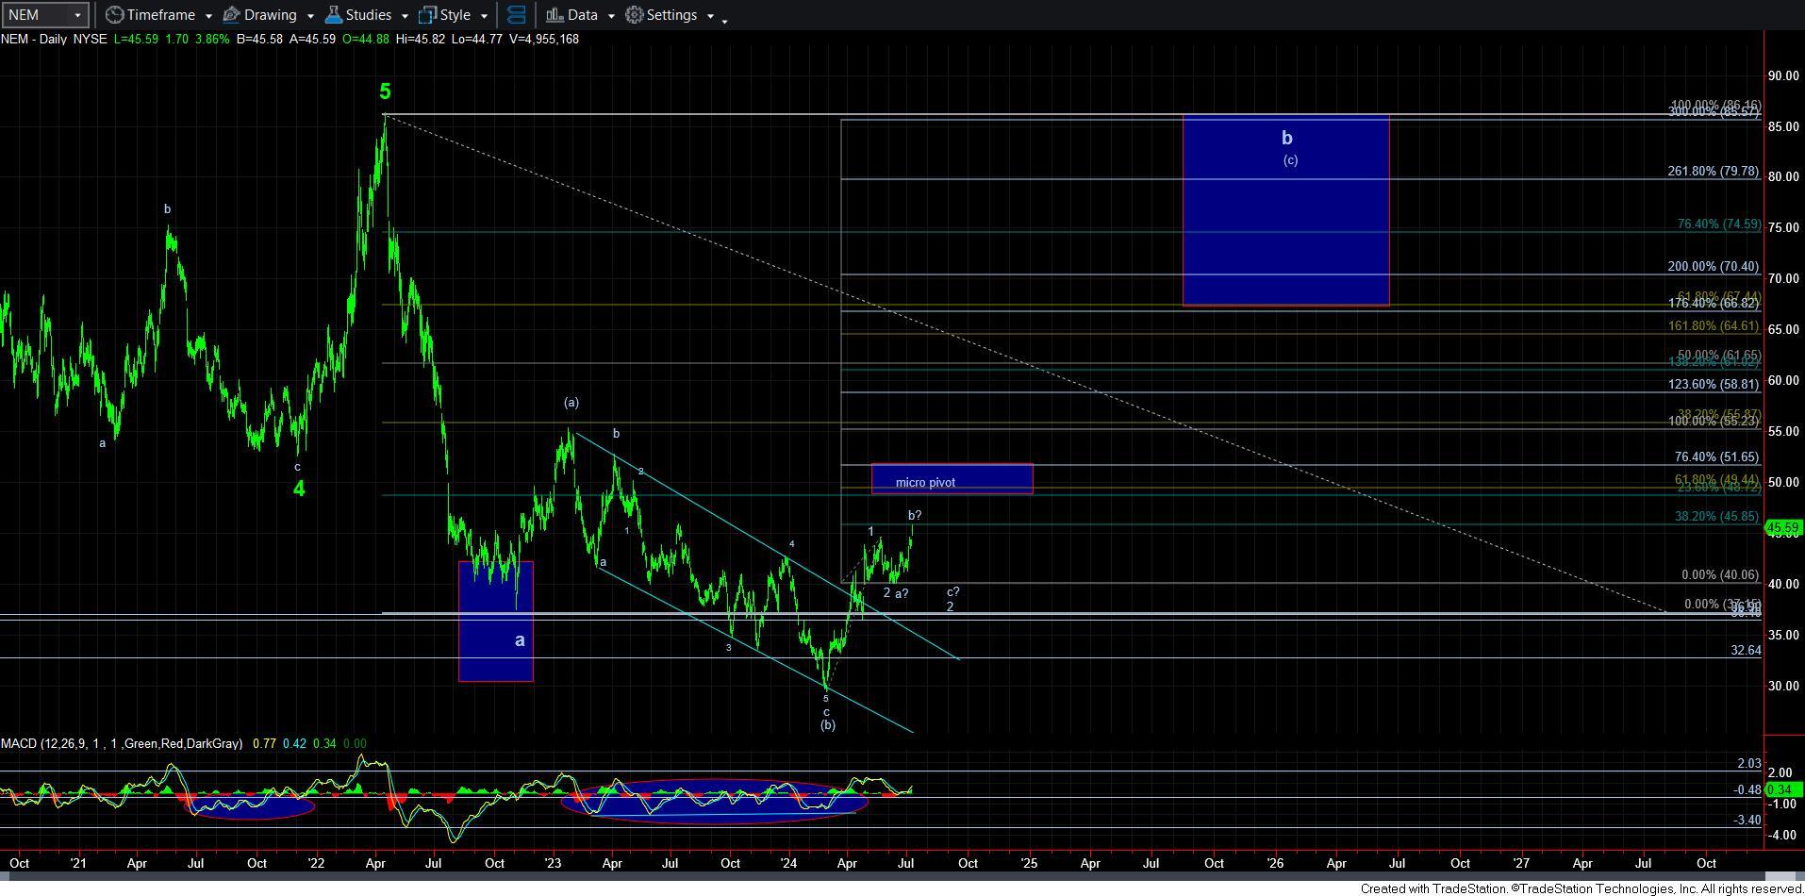Viewport: 1805px width, 896px height.
Task: Click the 176.40% (66.82) Fibonacci label
Action: pyautogui.click(x=1713, y=304)
